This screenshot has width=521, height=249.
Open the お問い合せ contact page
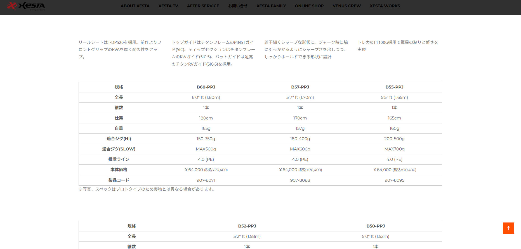(238, 6)
